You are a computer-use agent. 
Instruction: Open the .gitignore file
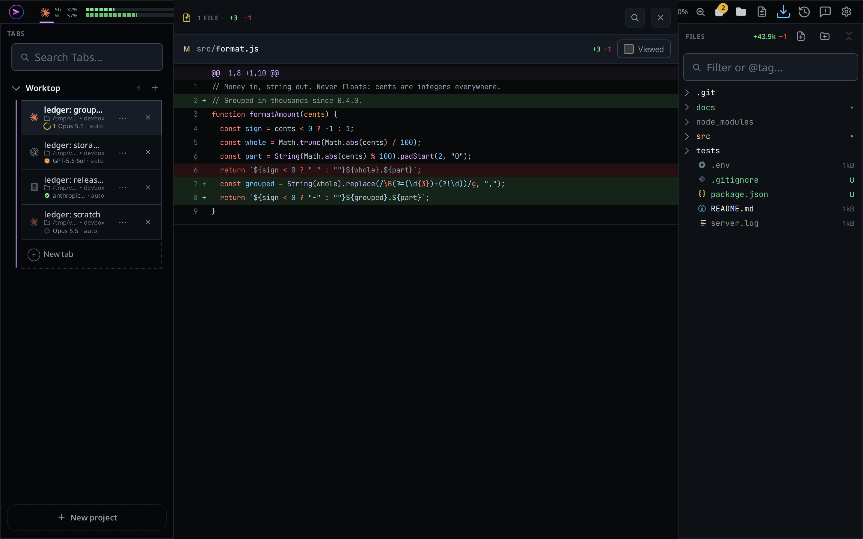click(770, 180)
